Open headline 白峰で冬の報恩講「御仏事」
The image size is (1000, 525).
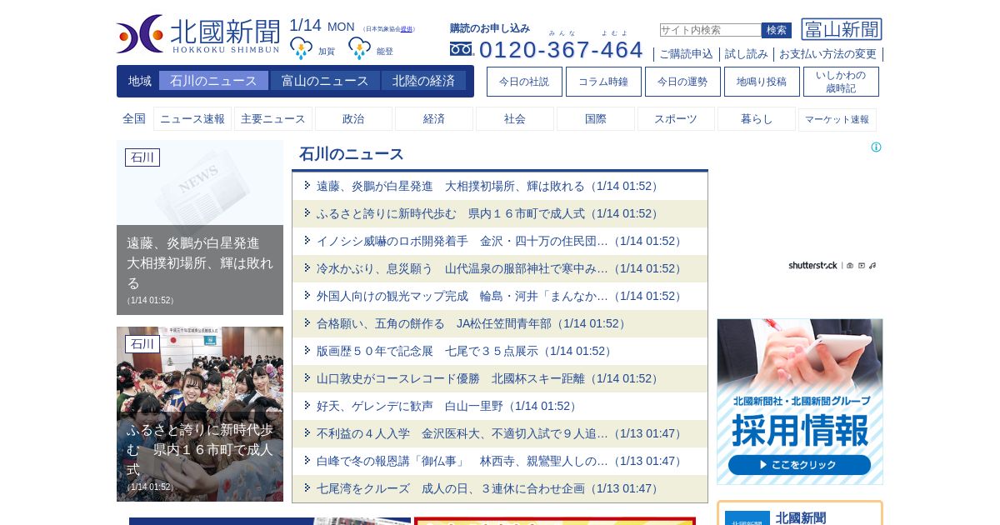(501, 461)
